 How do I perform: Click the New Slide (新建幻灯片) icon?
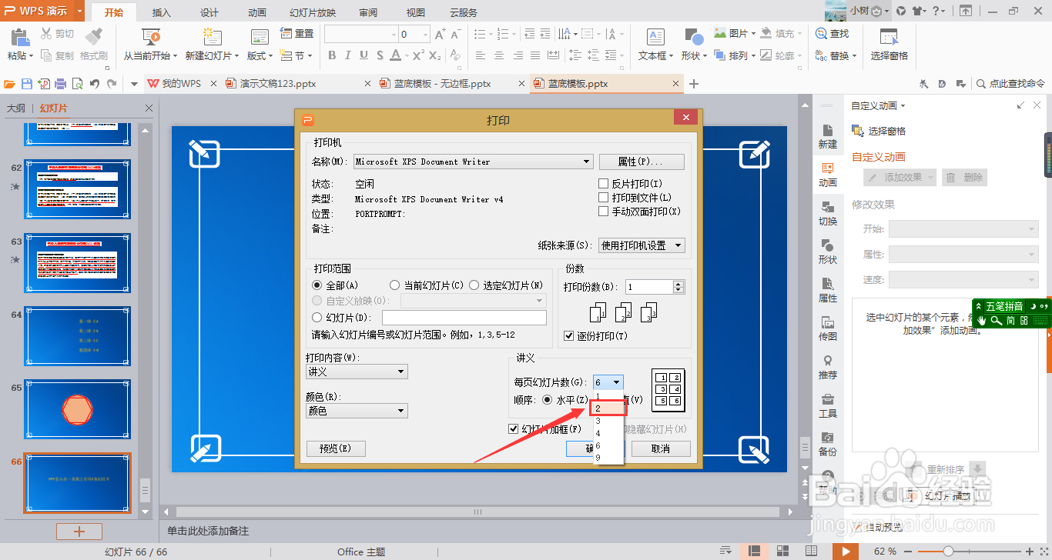pos(212,37)
